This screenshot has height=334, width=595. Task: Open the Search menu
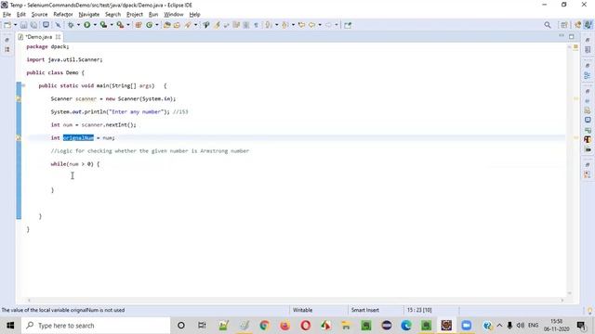(112, 15)
